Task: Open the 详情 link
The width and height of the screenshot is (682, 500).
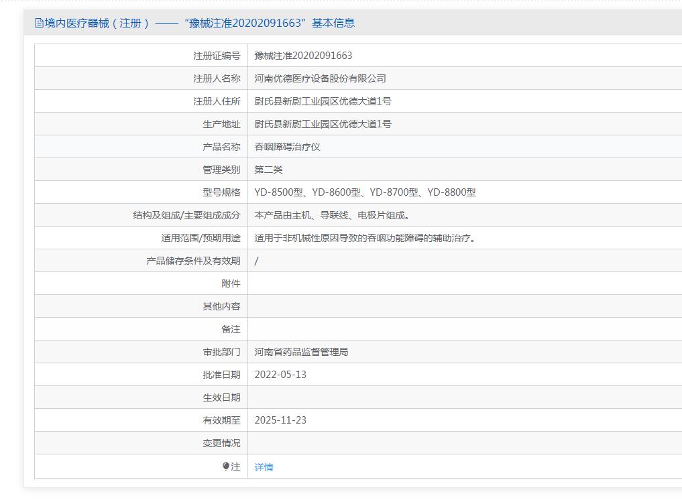Action: [264, 467]
